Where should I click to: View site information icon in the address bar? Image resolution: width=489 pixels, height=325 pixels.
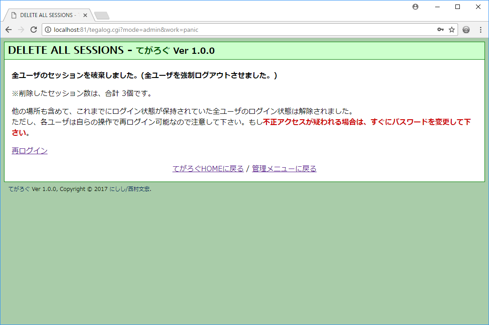[48, 30]
